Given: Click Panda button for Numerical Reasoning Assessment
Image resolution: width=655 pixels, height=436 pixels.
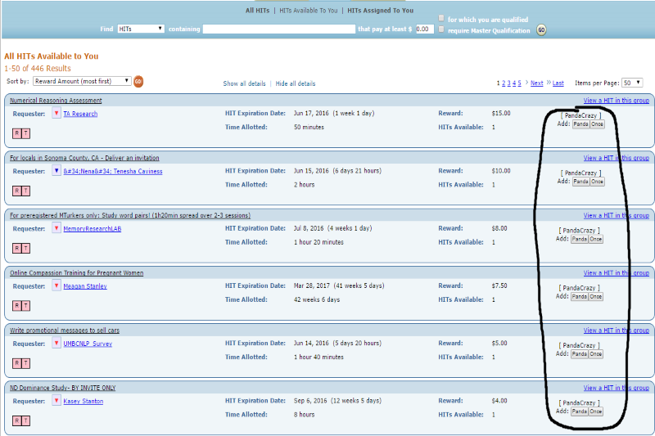Looking at the screenshot, I should pos(580,124).
